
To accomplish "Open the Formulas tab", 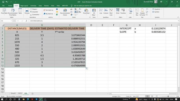I will point(33,6).
